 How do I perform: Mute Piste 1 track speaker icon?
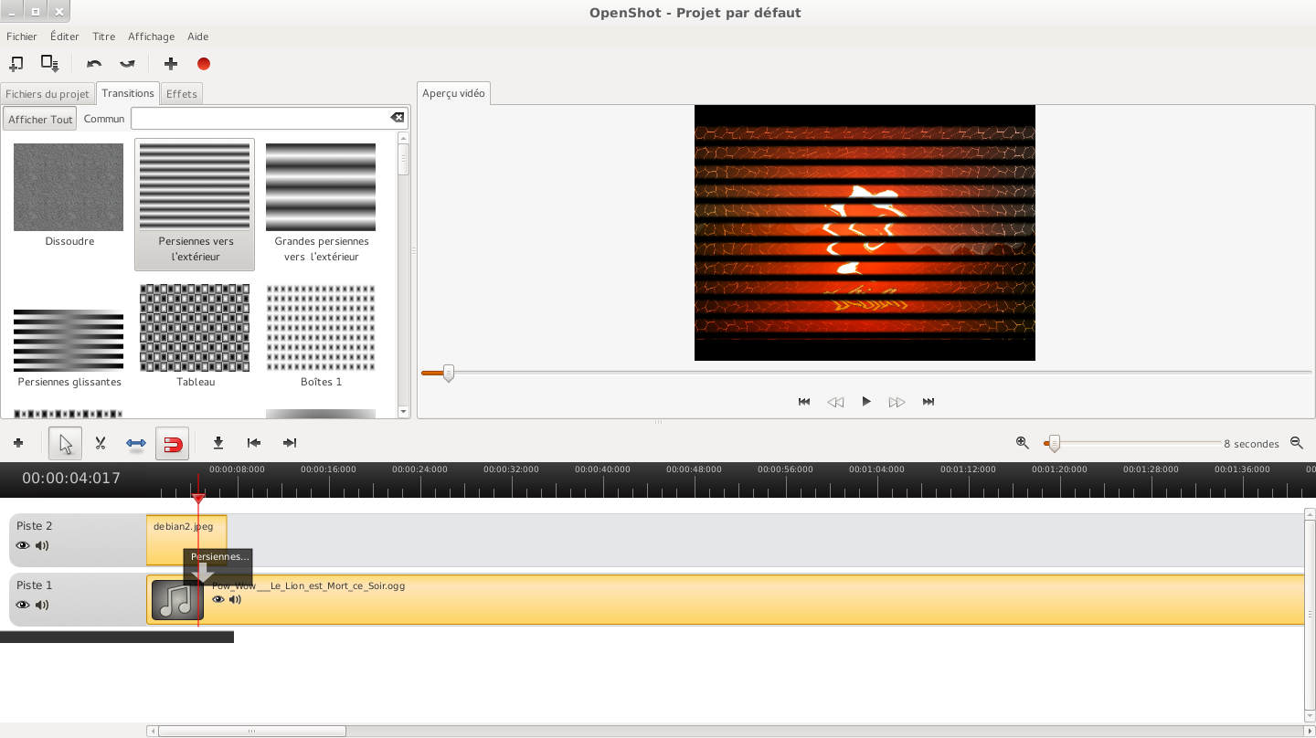point(42,606)
